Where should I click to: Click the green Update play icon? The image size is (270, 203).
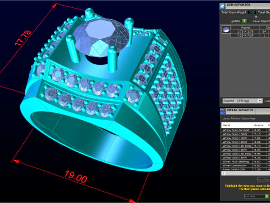click(245, 21)
